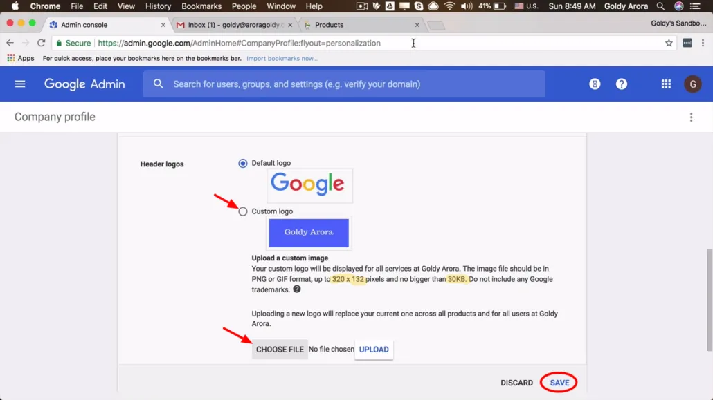
Task: Reload the current page
Action: [x=42, y=43]
